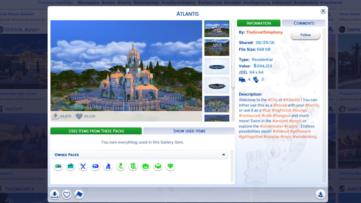
Task: Click the green hot tub pack icon
Action: pos(158,166)
